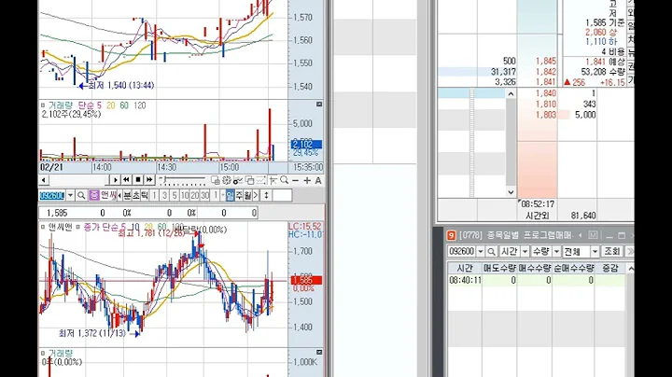Click the chart fast-forward double-arrow button

(149, 180)
